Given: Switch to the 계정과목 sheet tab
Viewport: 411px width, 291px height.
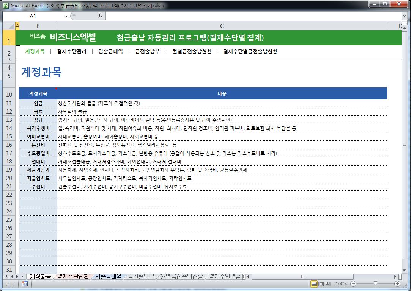Looking at the screenshot, I should [40, 276].
